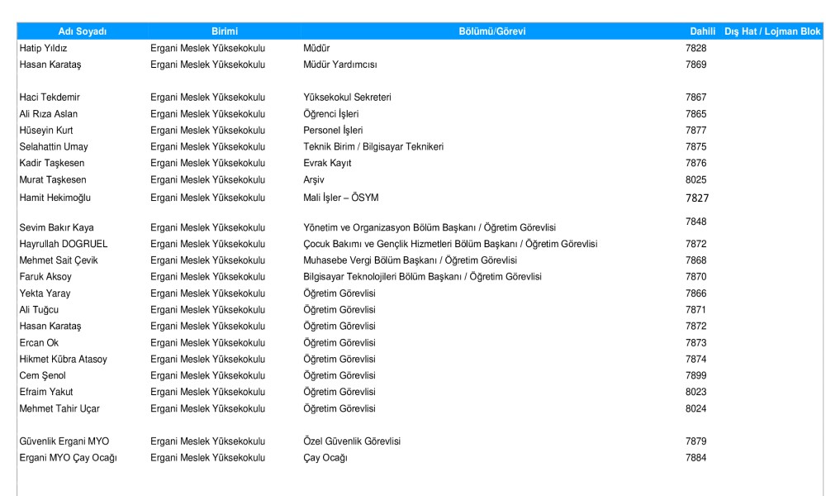Select 'Yönetim ve Organizasyon Bölüm Başkanı' cell
Image resolution: width=826 pixels, height=496 pixels.
point(390,227)
